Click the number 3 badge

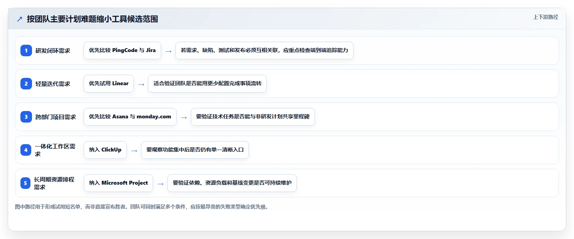tap(26, 117)
